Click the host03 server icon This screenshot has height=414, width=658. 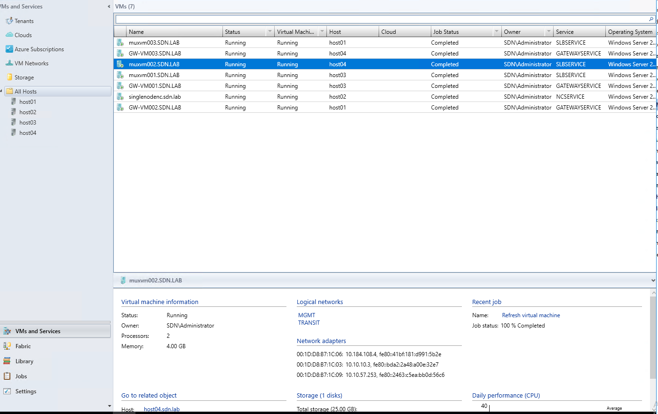[14, 122]
